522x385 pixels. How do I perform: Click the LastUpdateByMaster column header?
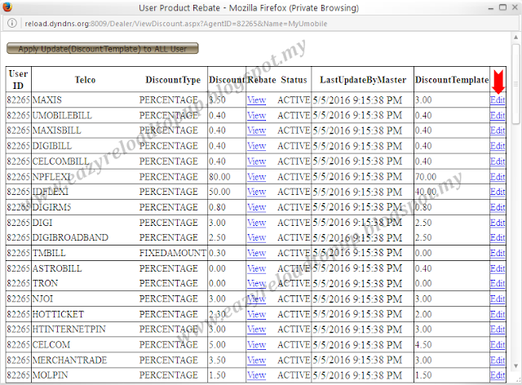(363, 80)
